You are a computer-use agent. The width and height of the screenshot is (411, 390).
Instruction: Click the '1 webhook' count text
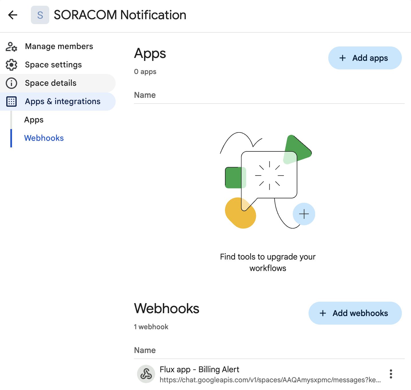151,327
